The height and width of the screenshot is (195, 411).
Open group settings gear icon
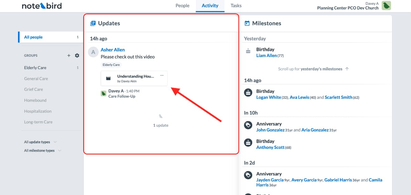[77, 56]
